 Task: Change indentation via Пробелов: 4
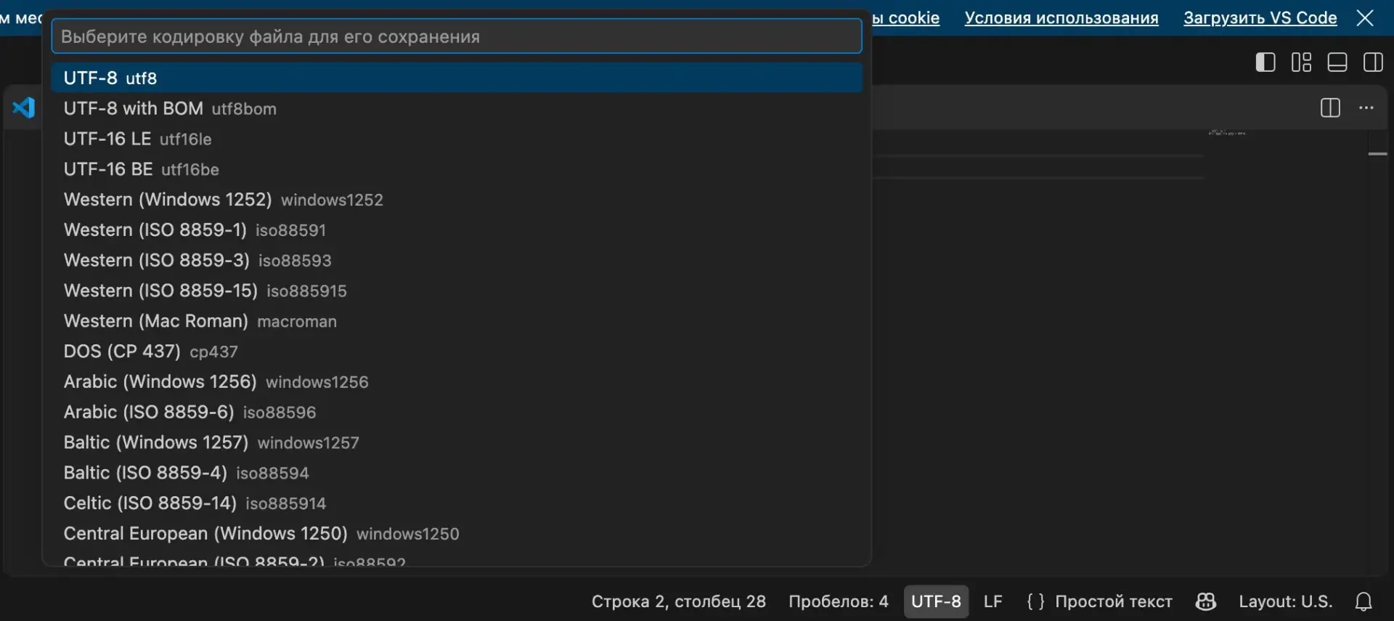[x=839, y=601]
